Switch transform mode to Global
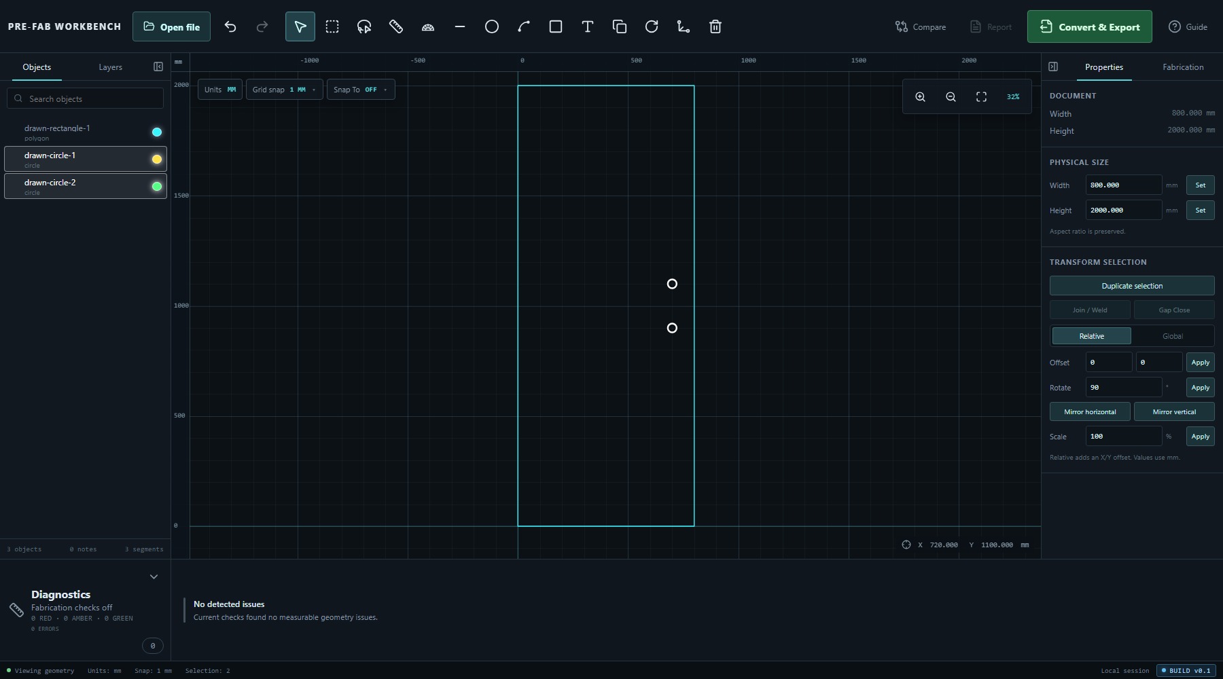This screenshot has height=679, width=1223. coord(1173,336)
